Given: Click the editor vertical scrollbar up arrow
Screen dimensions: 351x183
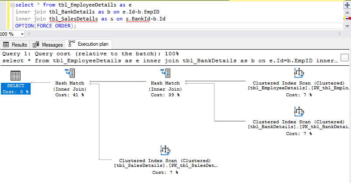Looking at the screenshot, I should point(347,13).
